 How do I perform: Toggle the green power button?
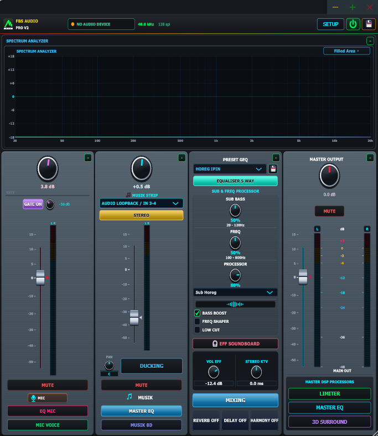(353, 24)
